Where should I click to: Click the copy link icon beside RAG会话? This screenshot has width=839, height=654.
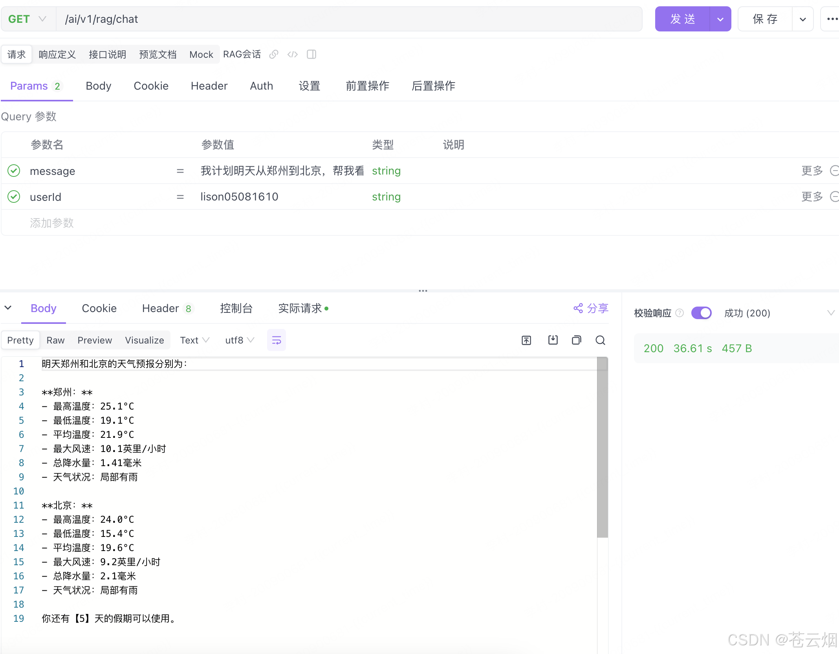pyautogui.click(x=274, y=54)
